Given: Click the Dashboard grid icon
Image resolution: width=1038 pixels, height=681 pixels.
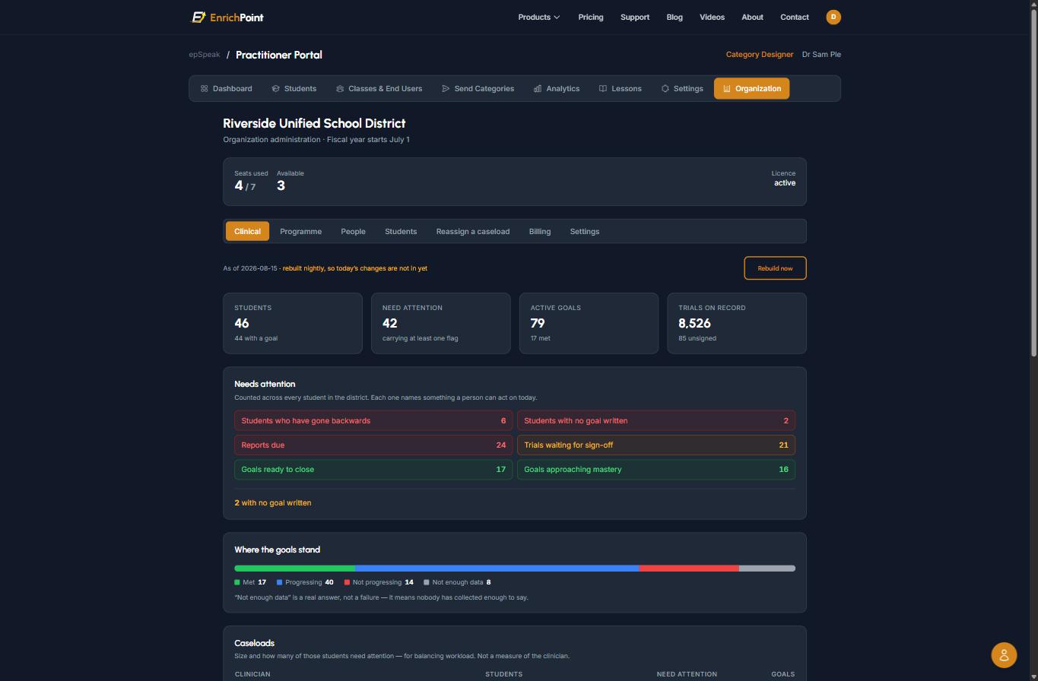Looking at the screenshot, I should click(x=204, y=89).
